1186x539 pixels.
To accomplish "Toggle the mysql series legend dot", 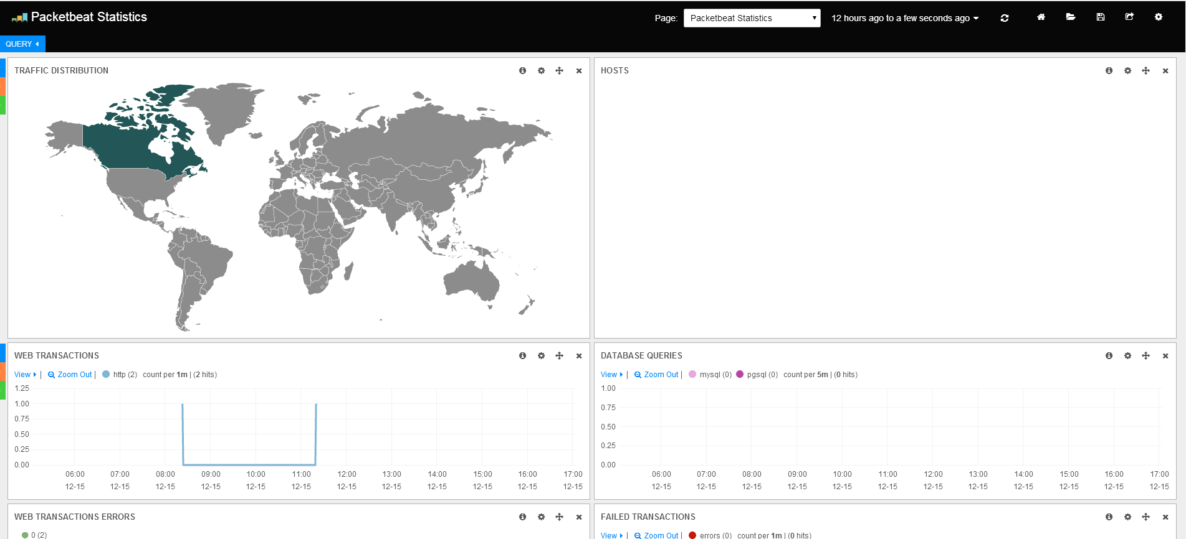I will (692, 375).
